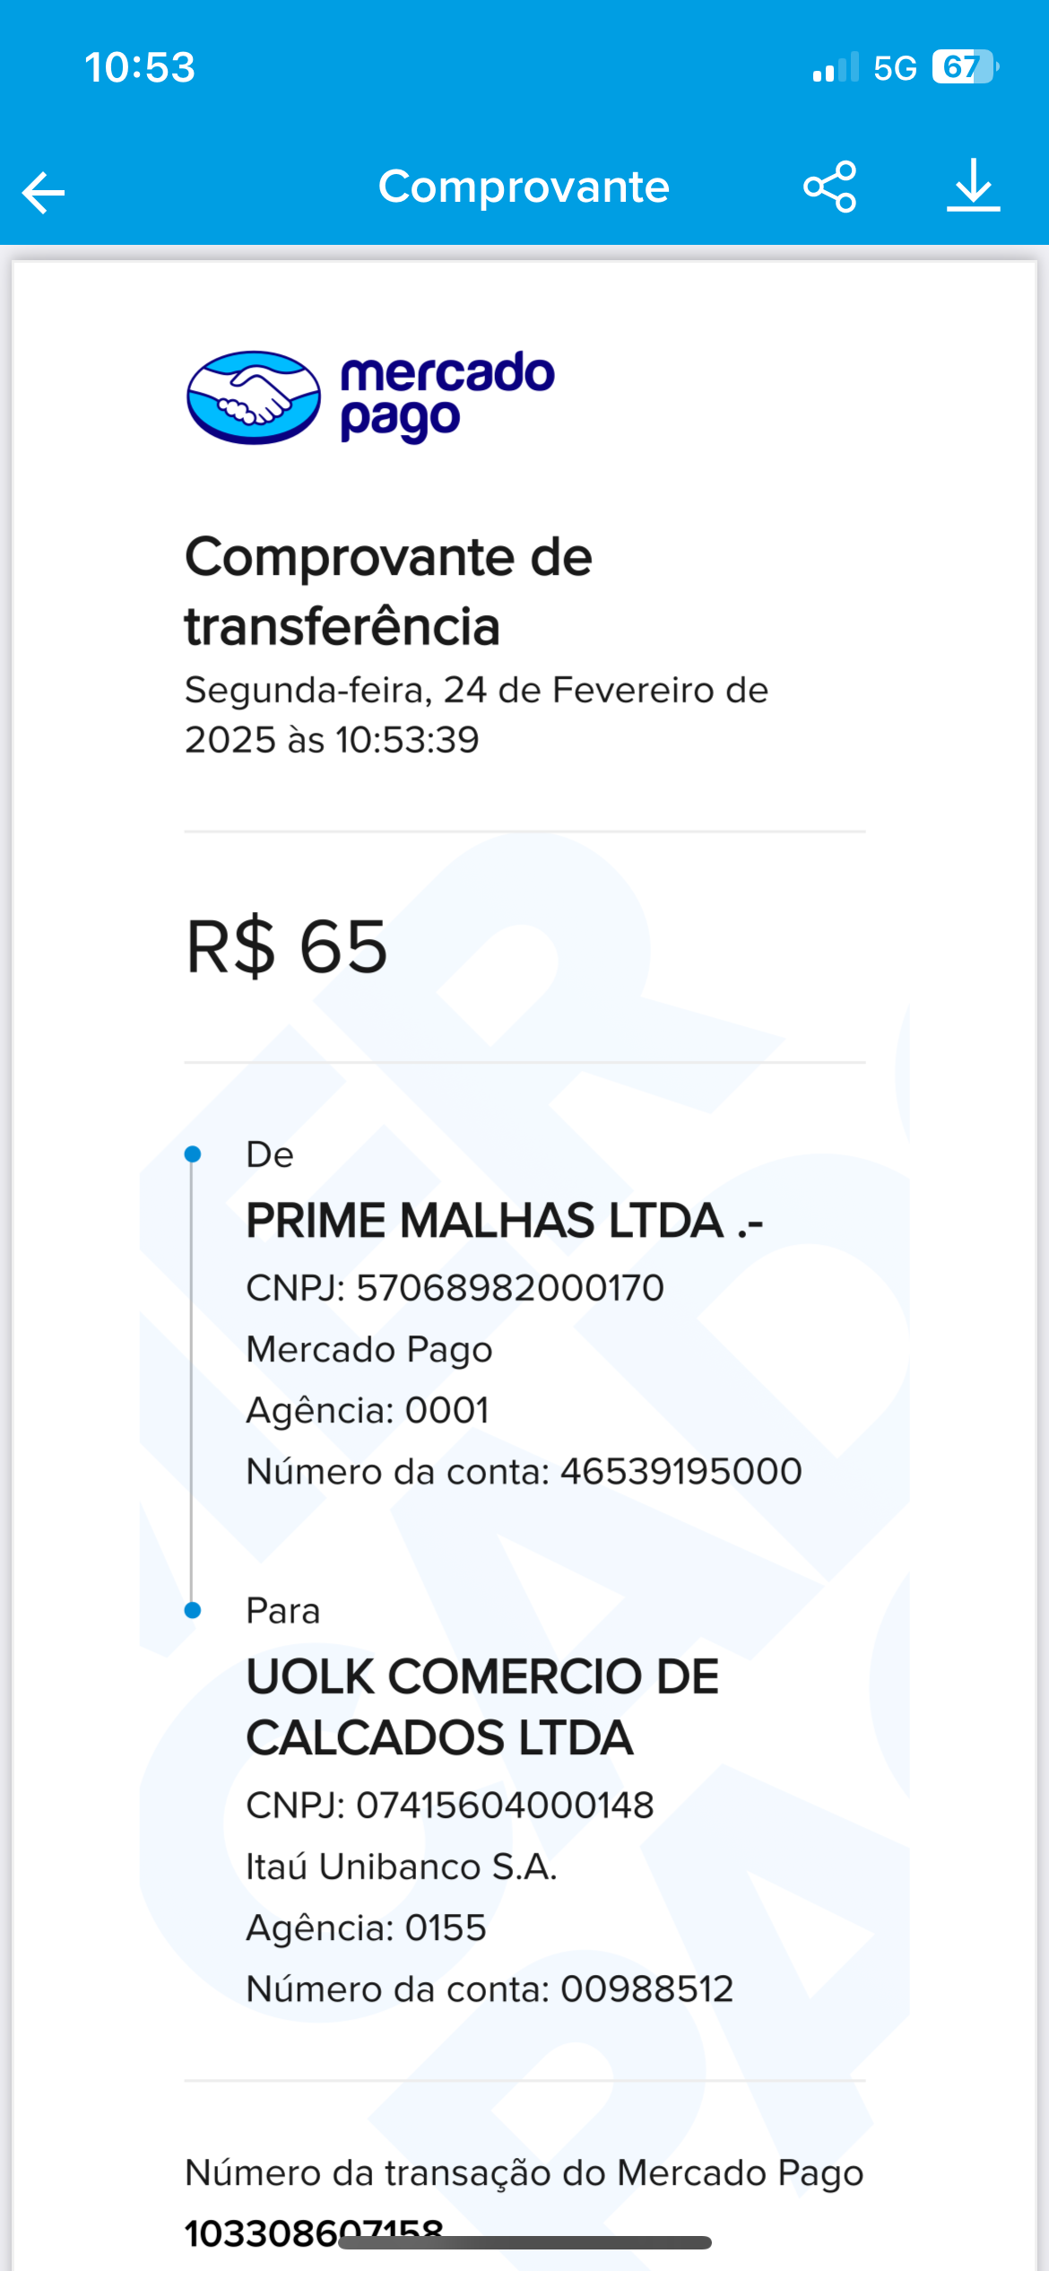Tap the blue dot beside Para
The height and width of the screenshot is (2271, 1049).
[192, 1610]
